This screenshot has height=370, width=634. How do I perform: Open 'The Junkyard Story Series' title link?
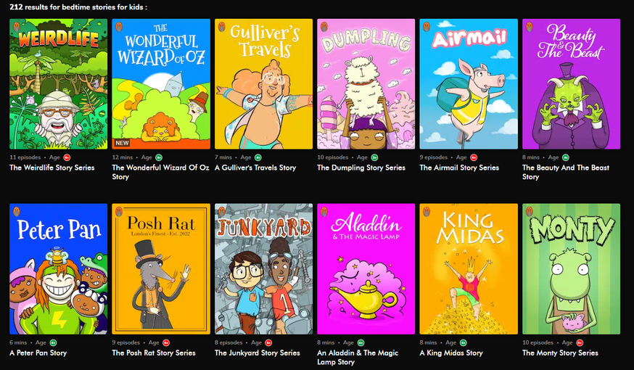(x=258, y=353)
